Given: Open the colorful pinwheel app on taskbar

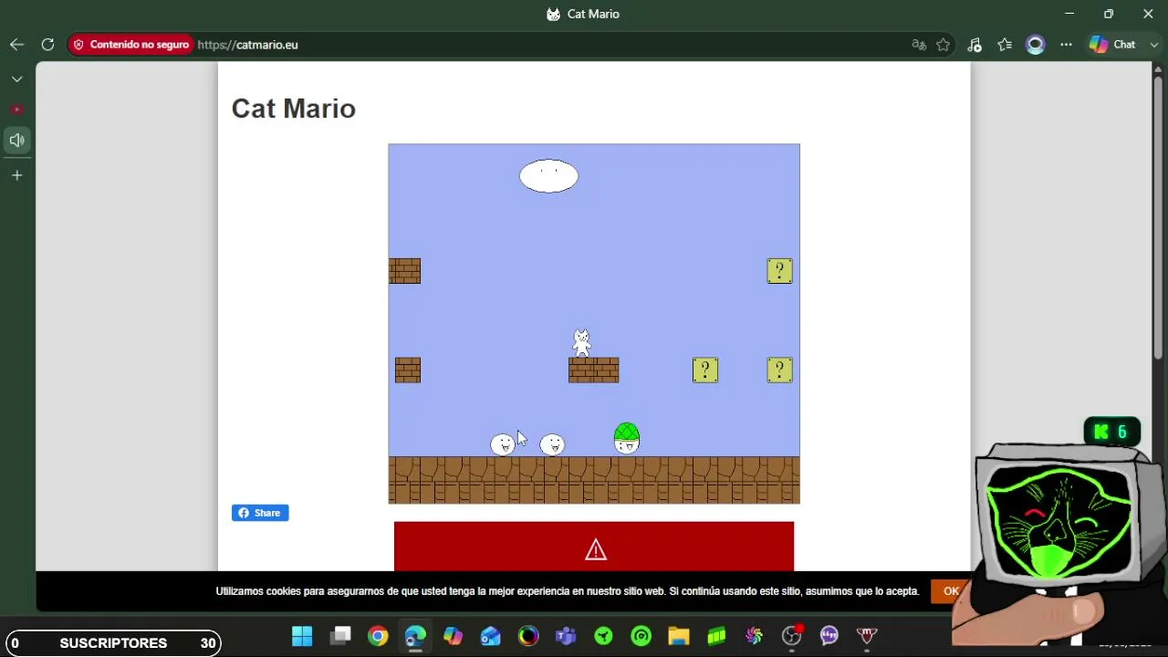Looking at the screenshot, I should pos(754,636).
